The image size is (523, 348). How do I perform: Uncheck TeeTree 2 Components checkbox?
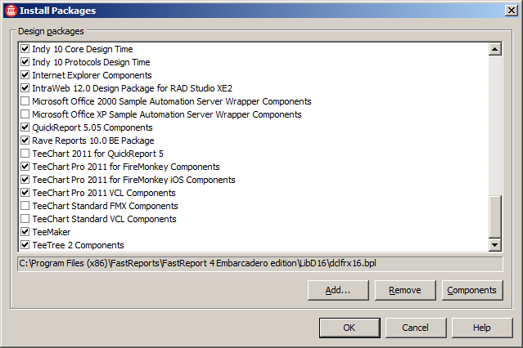25,245
